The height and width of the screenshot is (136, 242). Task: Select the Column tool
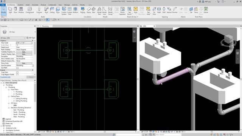click(39, 10)
